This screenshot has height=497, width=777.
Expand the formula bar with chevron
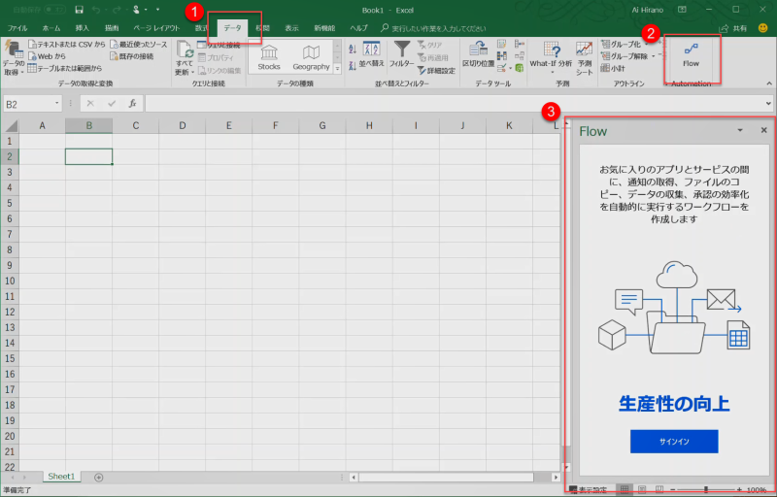tap(768, 104)
